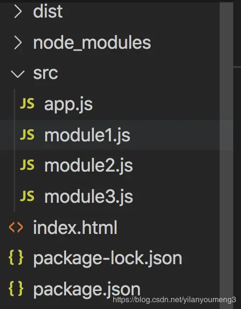Screen dimensions: 241x309
Task: Select the node_modules folder name
Action: pos(92,43)
